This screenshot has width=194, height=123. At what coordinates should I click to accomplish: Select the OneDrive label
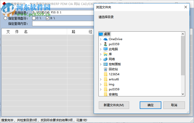[x=116, y=39]
